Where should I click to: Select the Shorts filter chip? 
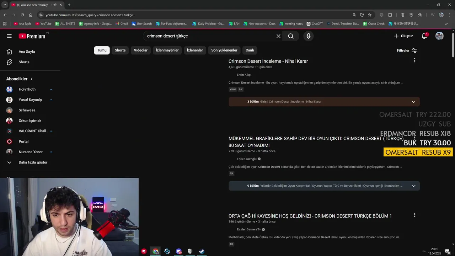(x=120, y=50)
